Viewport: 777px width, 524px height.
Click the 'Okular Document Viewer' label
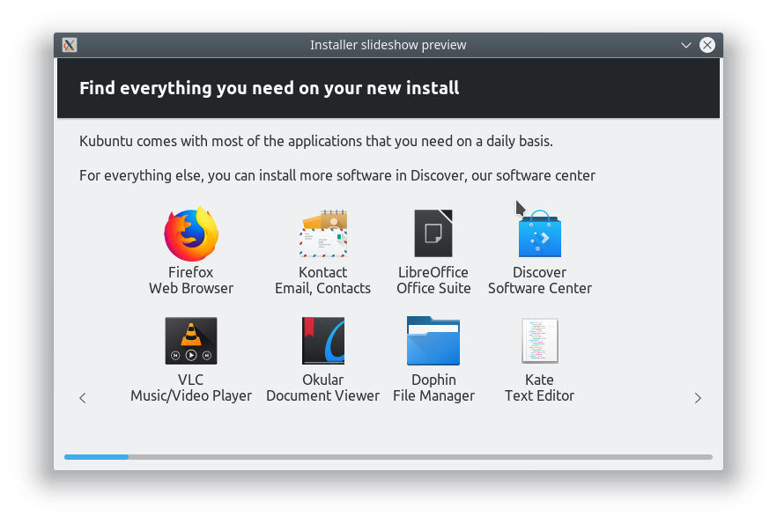323,387
